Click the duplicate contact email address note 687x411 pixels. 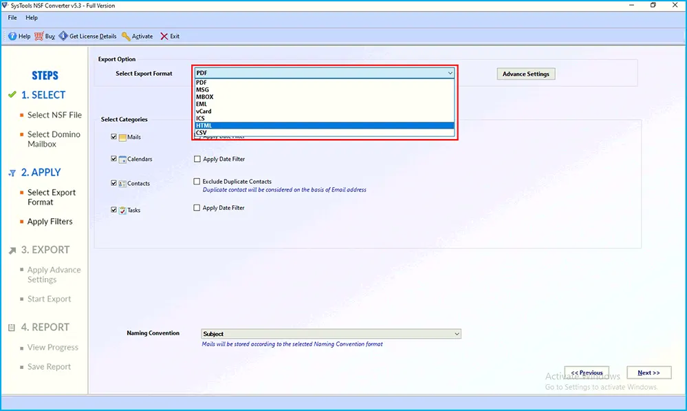click(x=284, y=190)
